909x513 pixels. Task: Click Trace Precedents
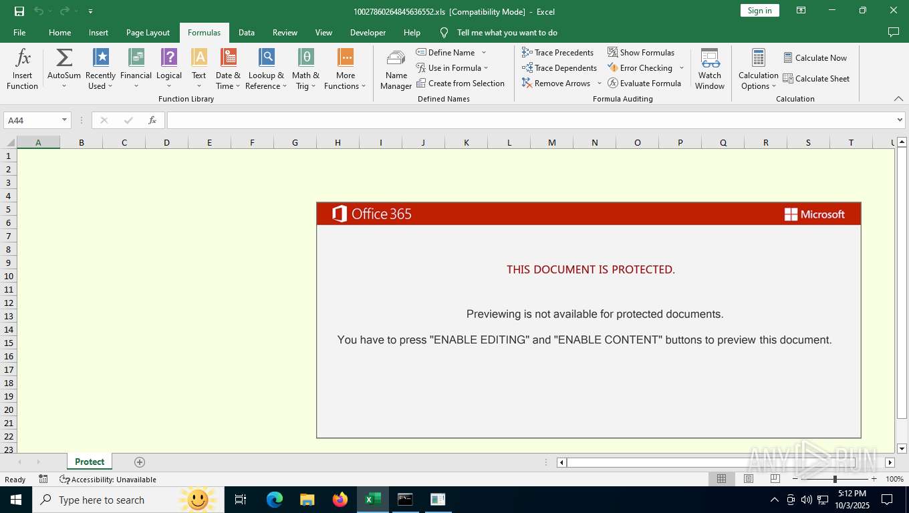557,52
